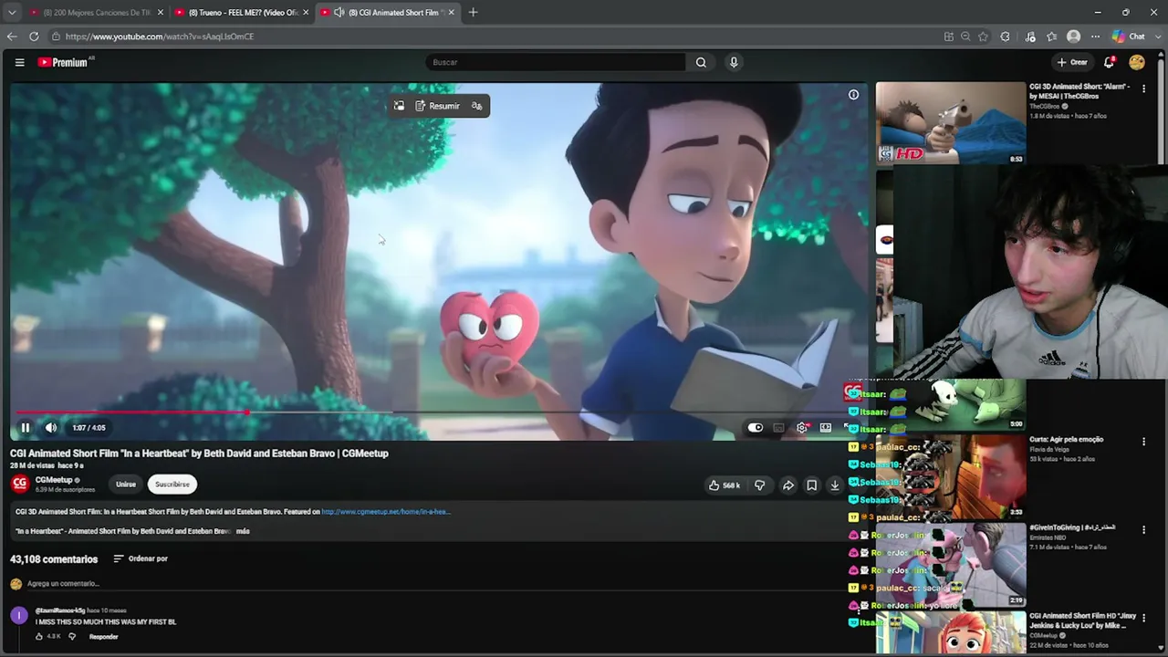The width and height of the screenshot is (1168, 657).
Task: Dislike the In a Heartbeat video
Action: [x=759, y=485]
